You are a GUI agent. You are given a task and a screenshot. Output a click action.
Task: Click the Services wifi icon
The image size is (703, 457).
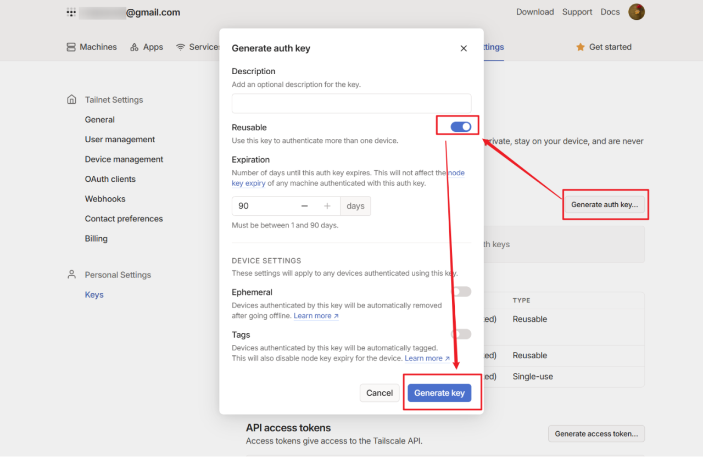point(180,47)
